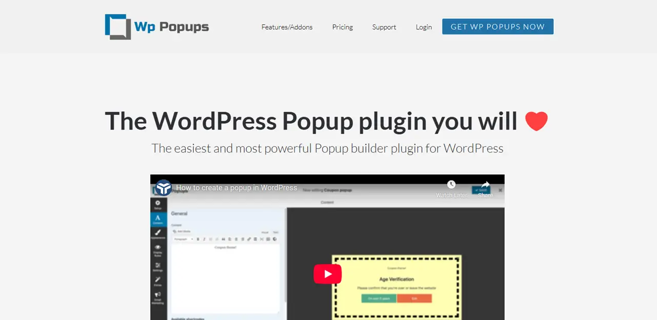This screenshot has height=320, width=657.
Task: Click heading 'The WordPress Popup plugin you will'
Action: tap(311, 121)
